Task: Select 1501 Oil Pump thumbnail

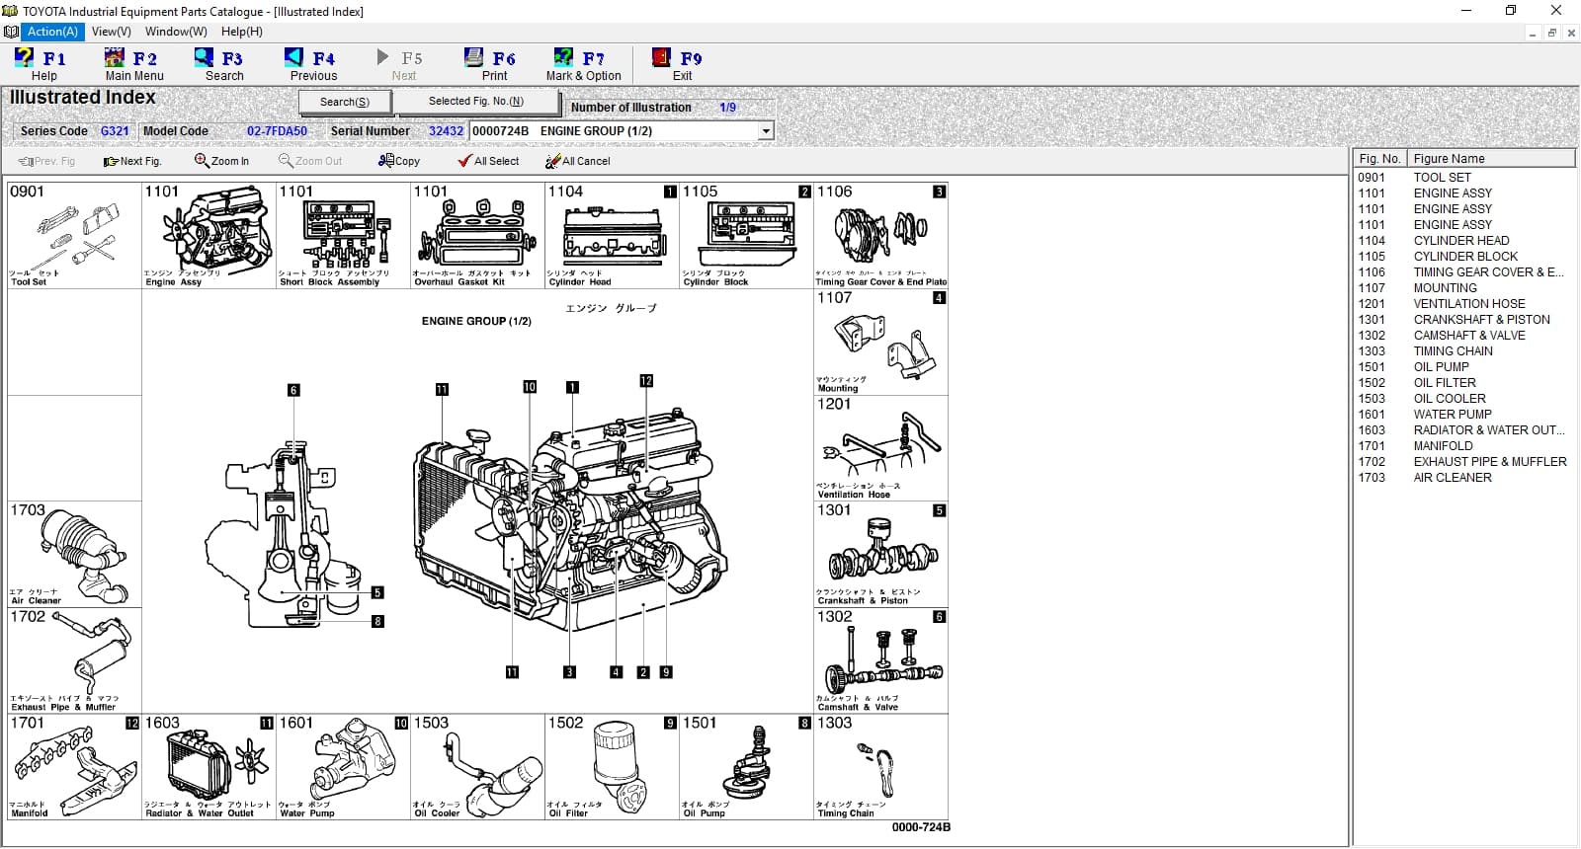Action: pyautogui.click(x=746, y=767)
